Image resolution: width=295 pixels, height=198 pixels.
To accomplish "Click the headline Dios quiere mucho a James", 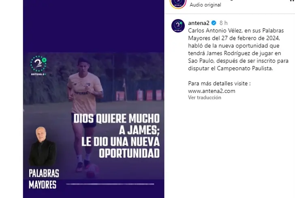I will [x=117, y=124].
